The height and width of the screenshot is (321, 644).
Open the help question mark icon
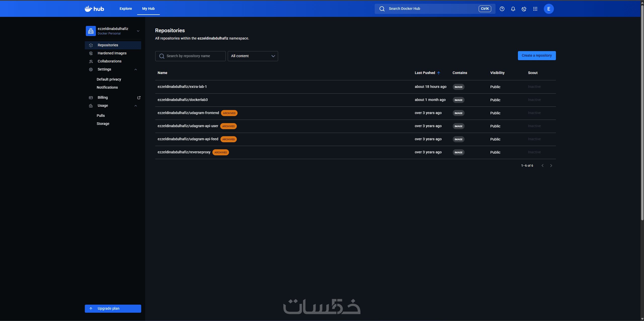pos(502,9)
